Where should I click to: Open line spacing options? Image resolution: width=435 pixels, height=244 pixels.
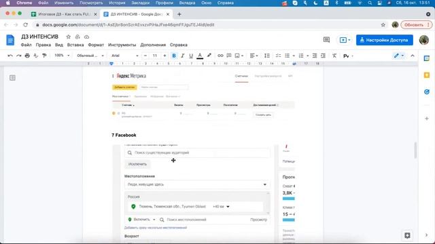(267, 56)
